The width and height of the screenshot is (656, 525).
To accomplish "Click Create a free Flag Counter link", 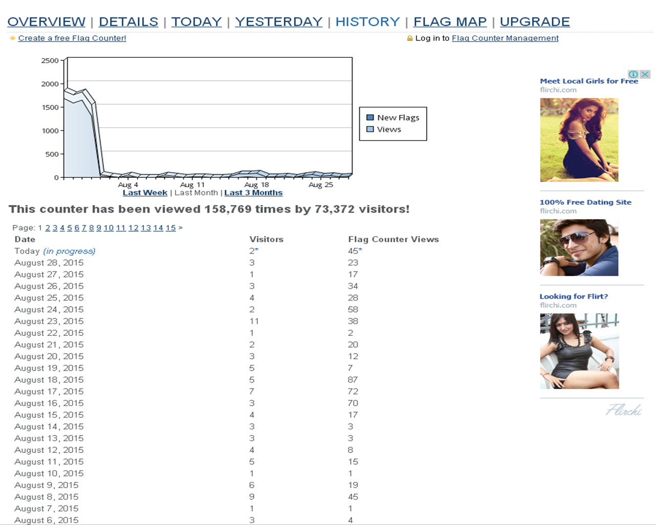I will [x=72, y=38].
